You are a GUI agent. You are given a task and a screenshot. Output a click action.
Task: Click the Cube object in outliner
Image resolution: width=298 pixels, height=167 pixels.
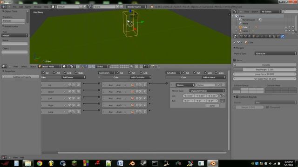[x=245, y=27]
